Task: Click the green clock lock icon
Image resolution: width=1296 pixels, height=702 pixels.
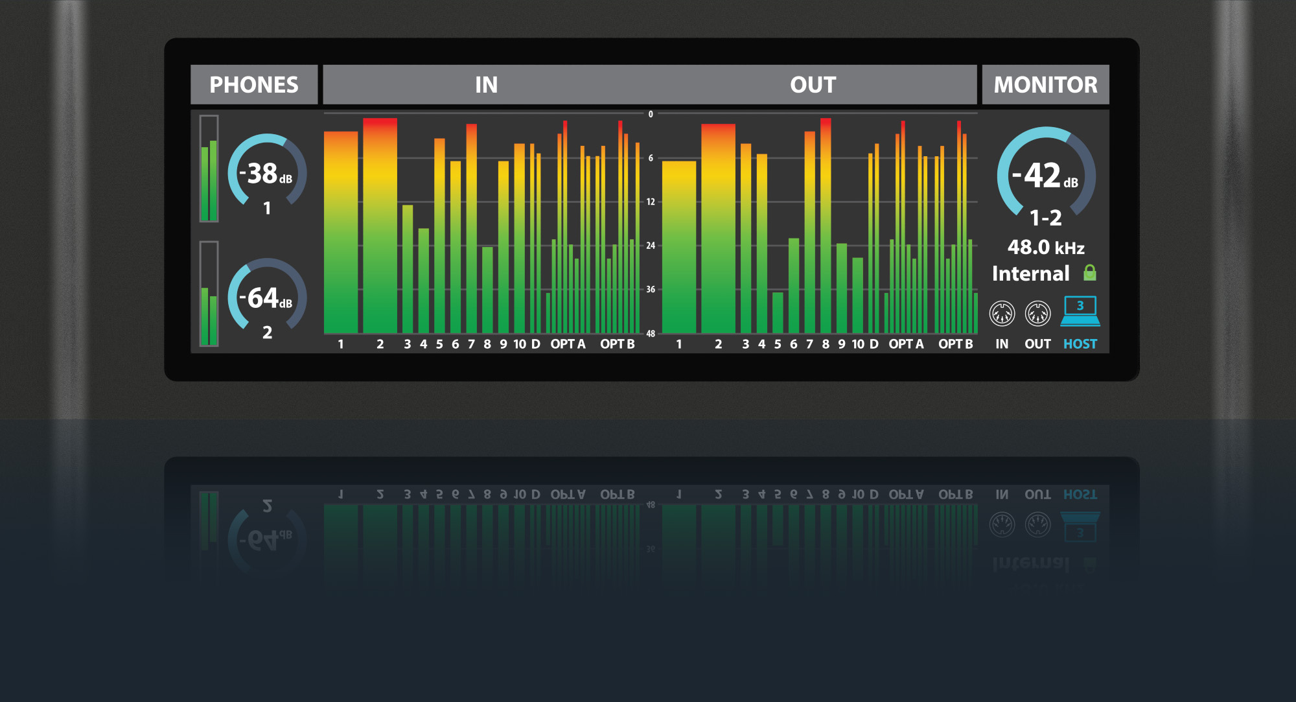Action: 1090,273
